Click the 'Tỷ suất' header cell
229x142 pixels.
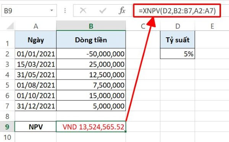(x=177, y=40)
